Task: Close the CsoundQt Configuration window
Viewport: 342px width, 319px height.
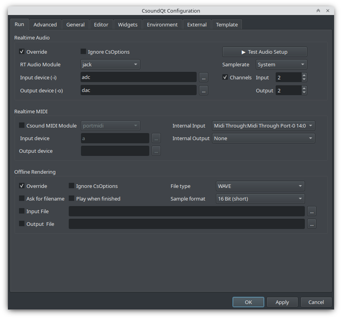Action: click(328, 11)
